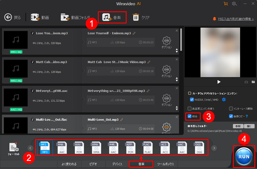Open codec options for Multi-Love_Ost
Viewport: 257px width, 169px height.
(166, 128)
